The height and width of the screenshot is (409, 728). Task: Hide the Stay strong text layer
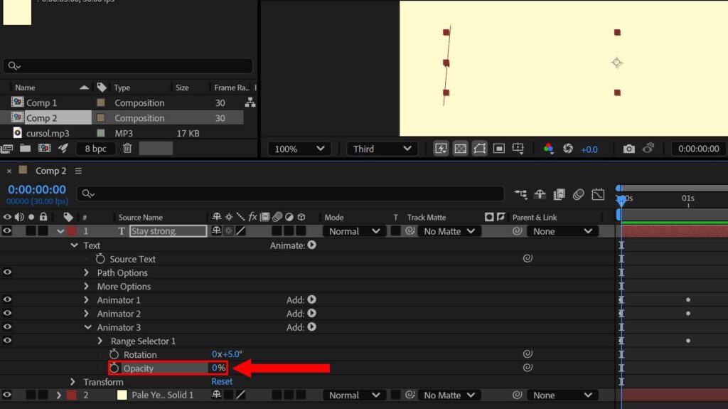point(7,230)
